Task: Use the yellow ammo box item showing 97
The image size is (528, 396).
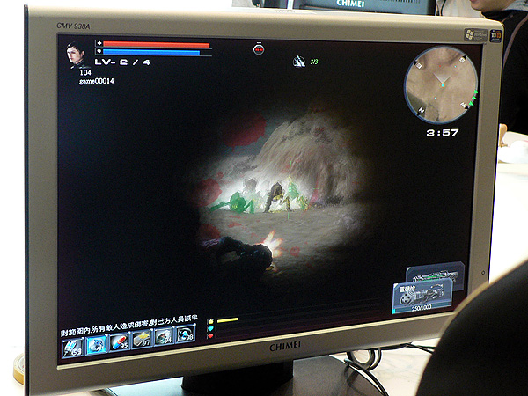Action: [142, 339]
